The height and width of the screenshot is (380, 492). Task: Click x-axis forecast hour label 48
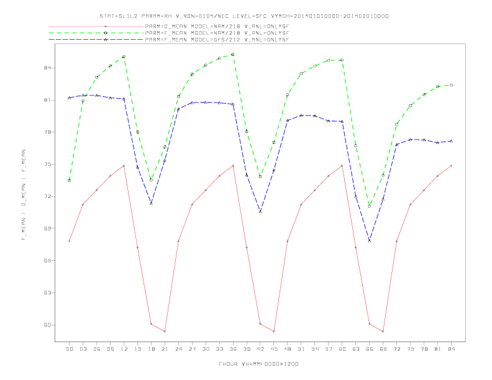click(288, 349)
